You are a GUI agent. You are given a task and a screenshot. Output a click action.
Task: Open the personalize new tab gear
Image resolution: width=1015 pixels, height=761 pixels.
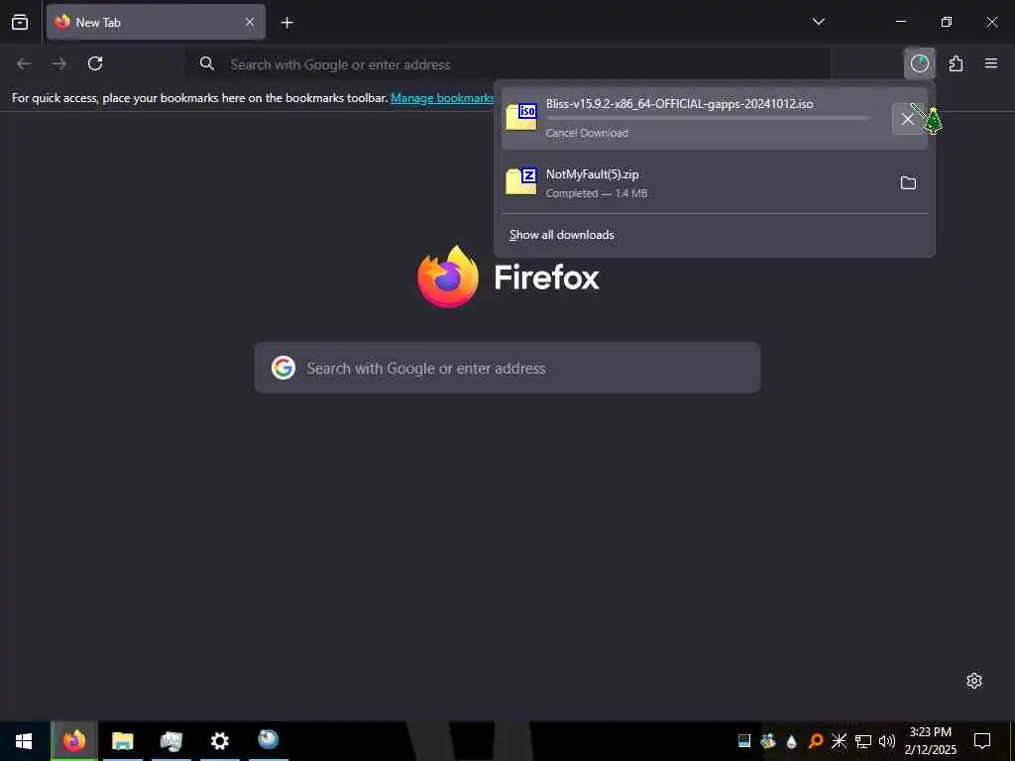click(974, 680)
